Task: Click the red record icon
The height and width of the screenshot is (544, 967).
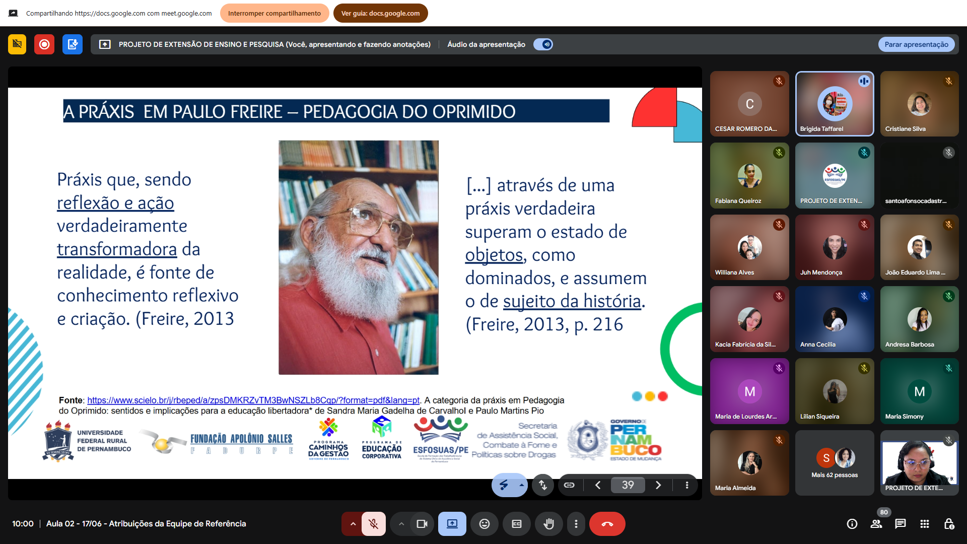Action: [x=44, y=44]
